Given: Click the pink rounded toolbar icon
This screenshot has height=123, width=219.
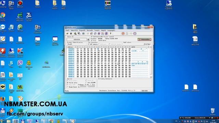Looking at the screenshot, I should (x=135, y=33).
